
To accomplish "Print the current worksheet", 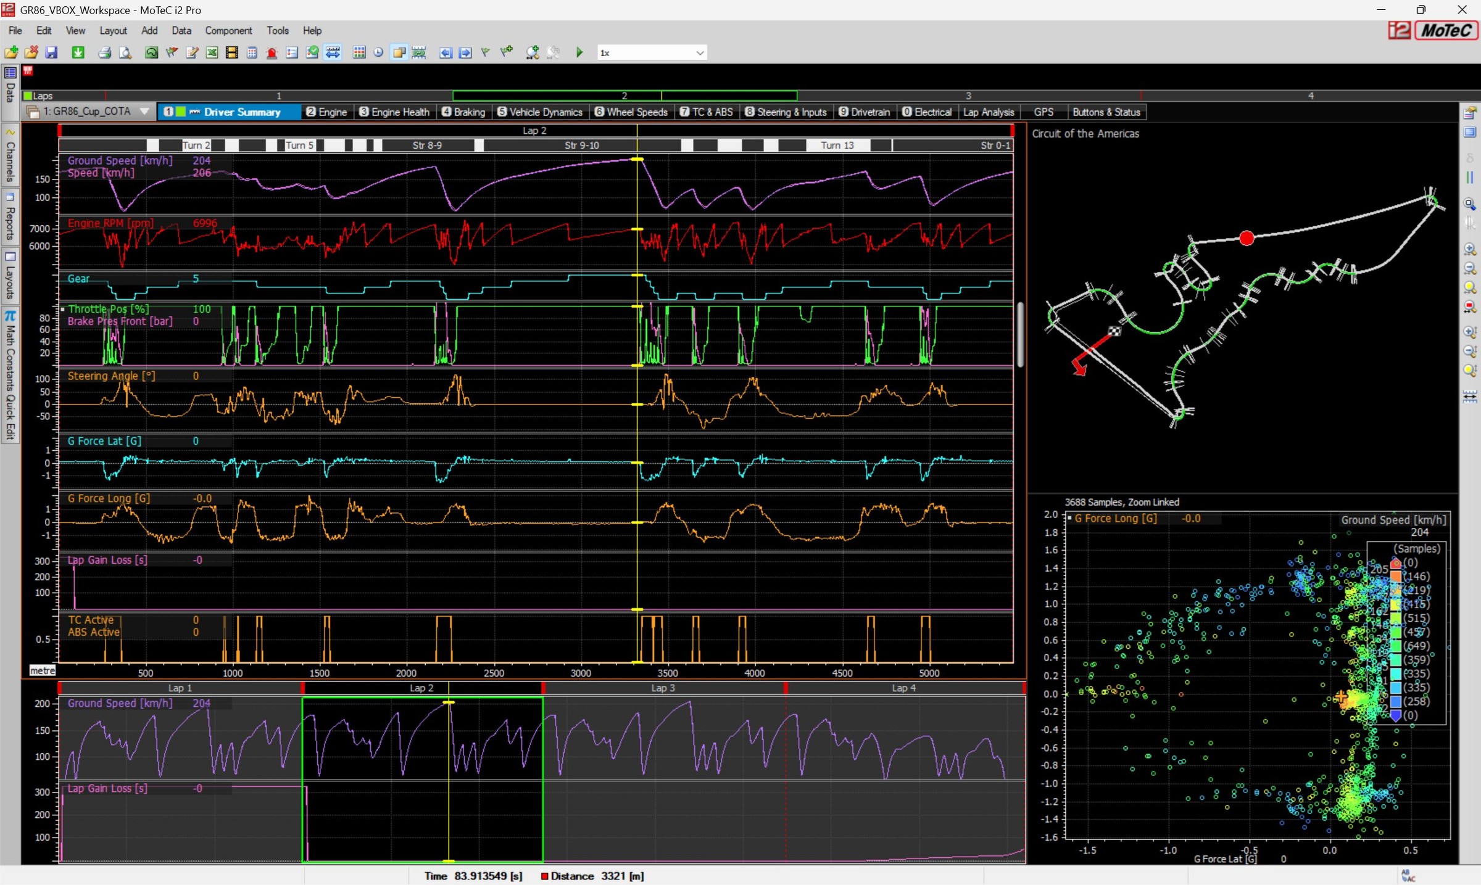I will [x=105, y=53].
